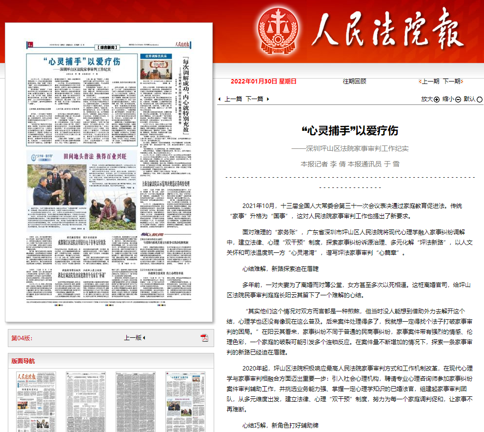Click the date 2022年01月30日 星期日
Screen dimensions: 484x432
(263, 82)
